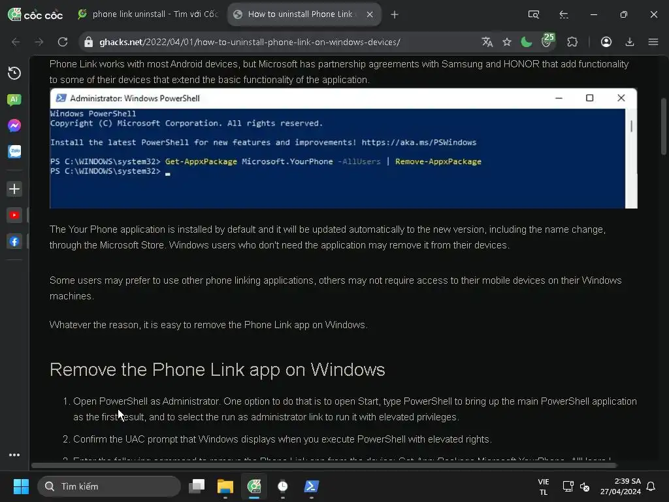Close the How to uninstall Phone Link tab
669x502 pixels.
(370, 14)
